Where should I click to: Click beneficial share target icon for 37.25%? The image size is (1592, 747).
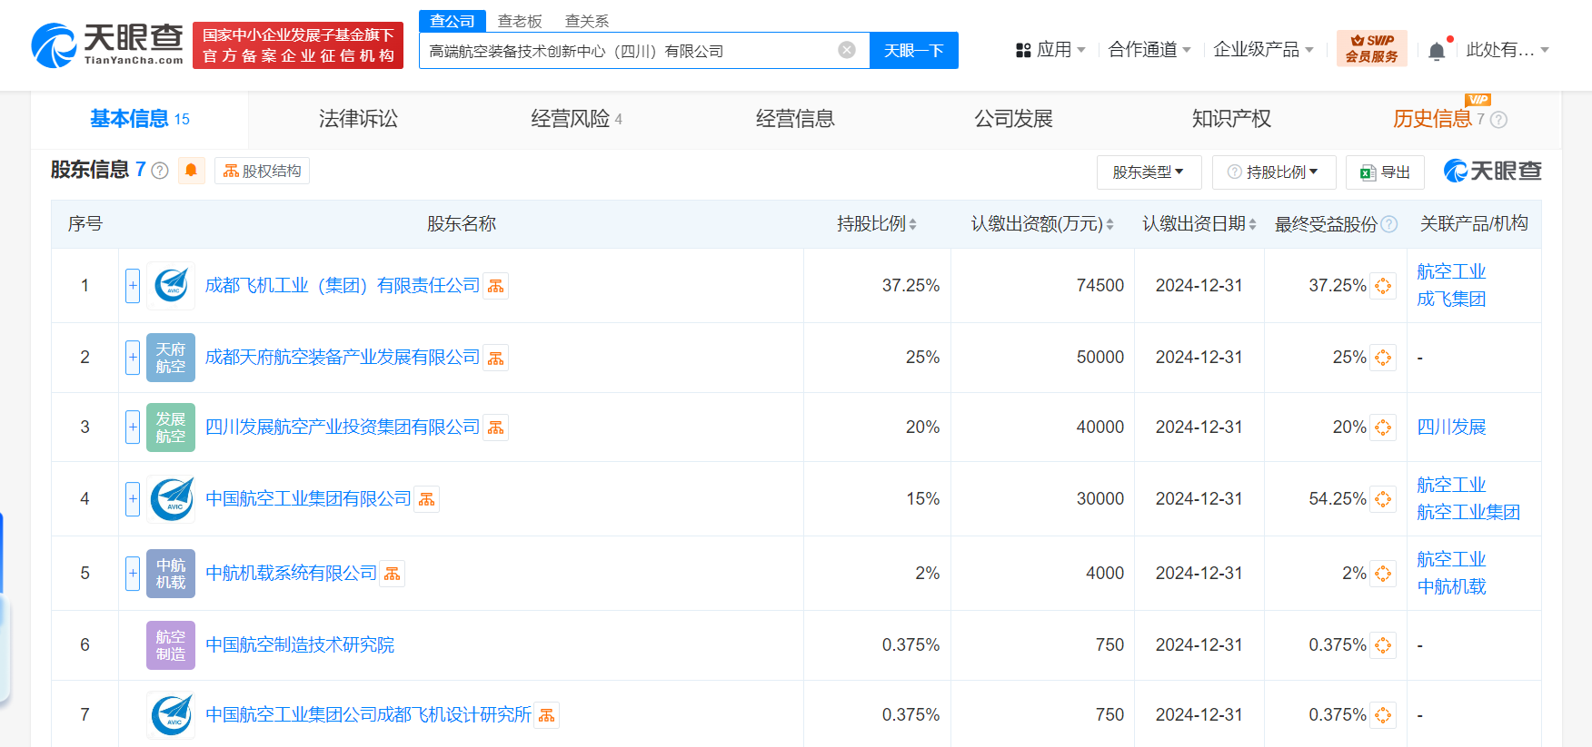[x=1383, y=286]
